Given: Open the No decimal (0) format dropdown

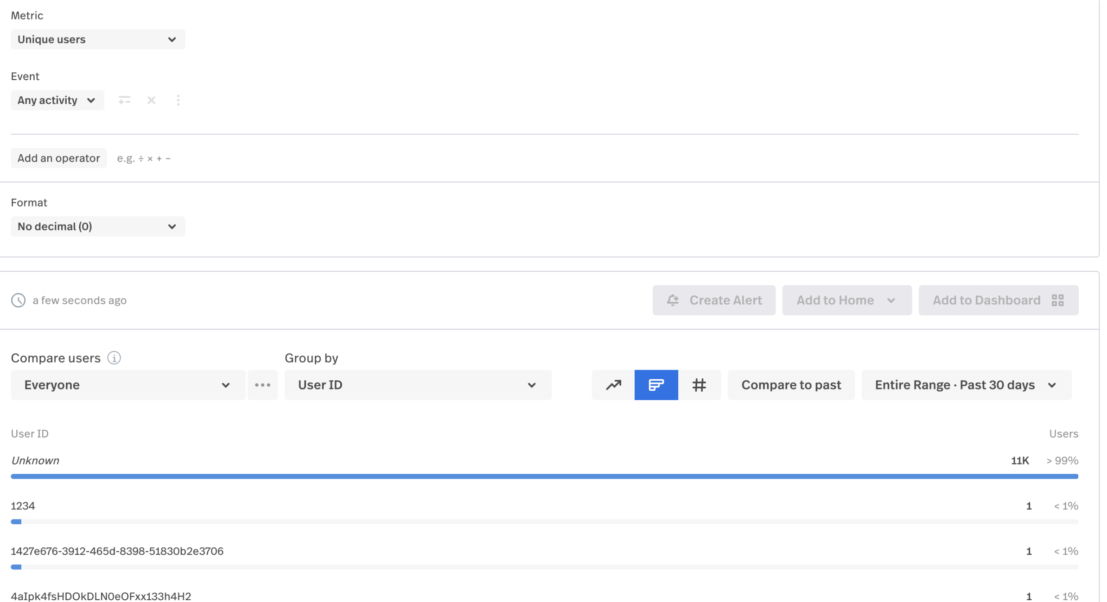Looking at the screenshot, I should pyautogui.click(x=98, y=226).
